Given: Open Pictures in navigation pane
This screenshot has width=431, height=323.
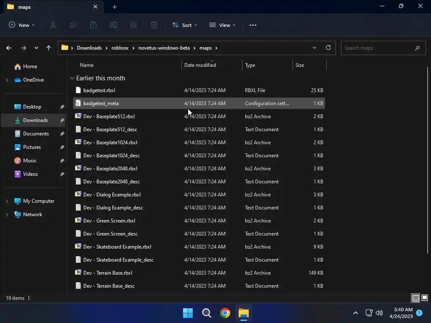Looking at the screenshot, I should coord(33,147).
